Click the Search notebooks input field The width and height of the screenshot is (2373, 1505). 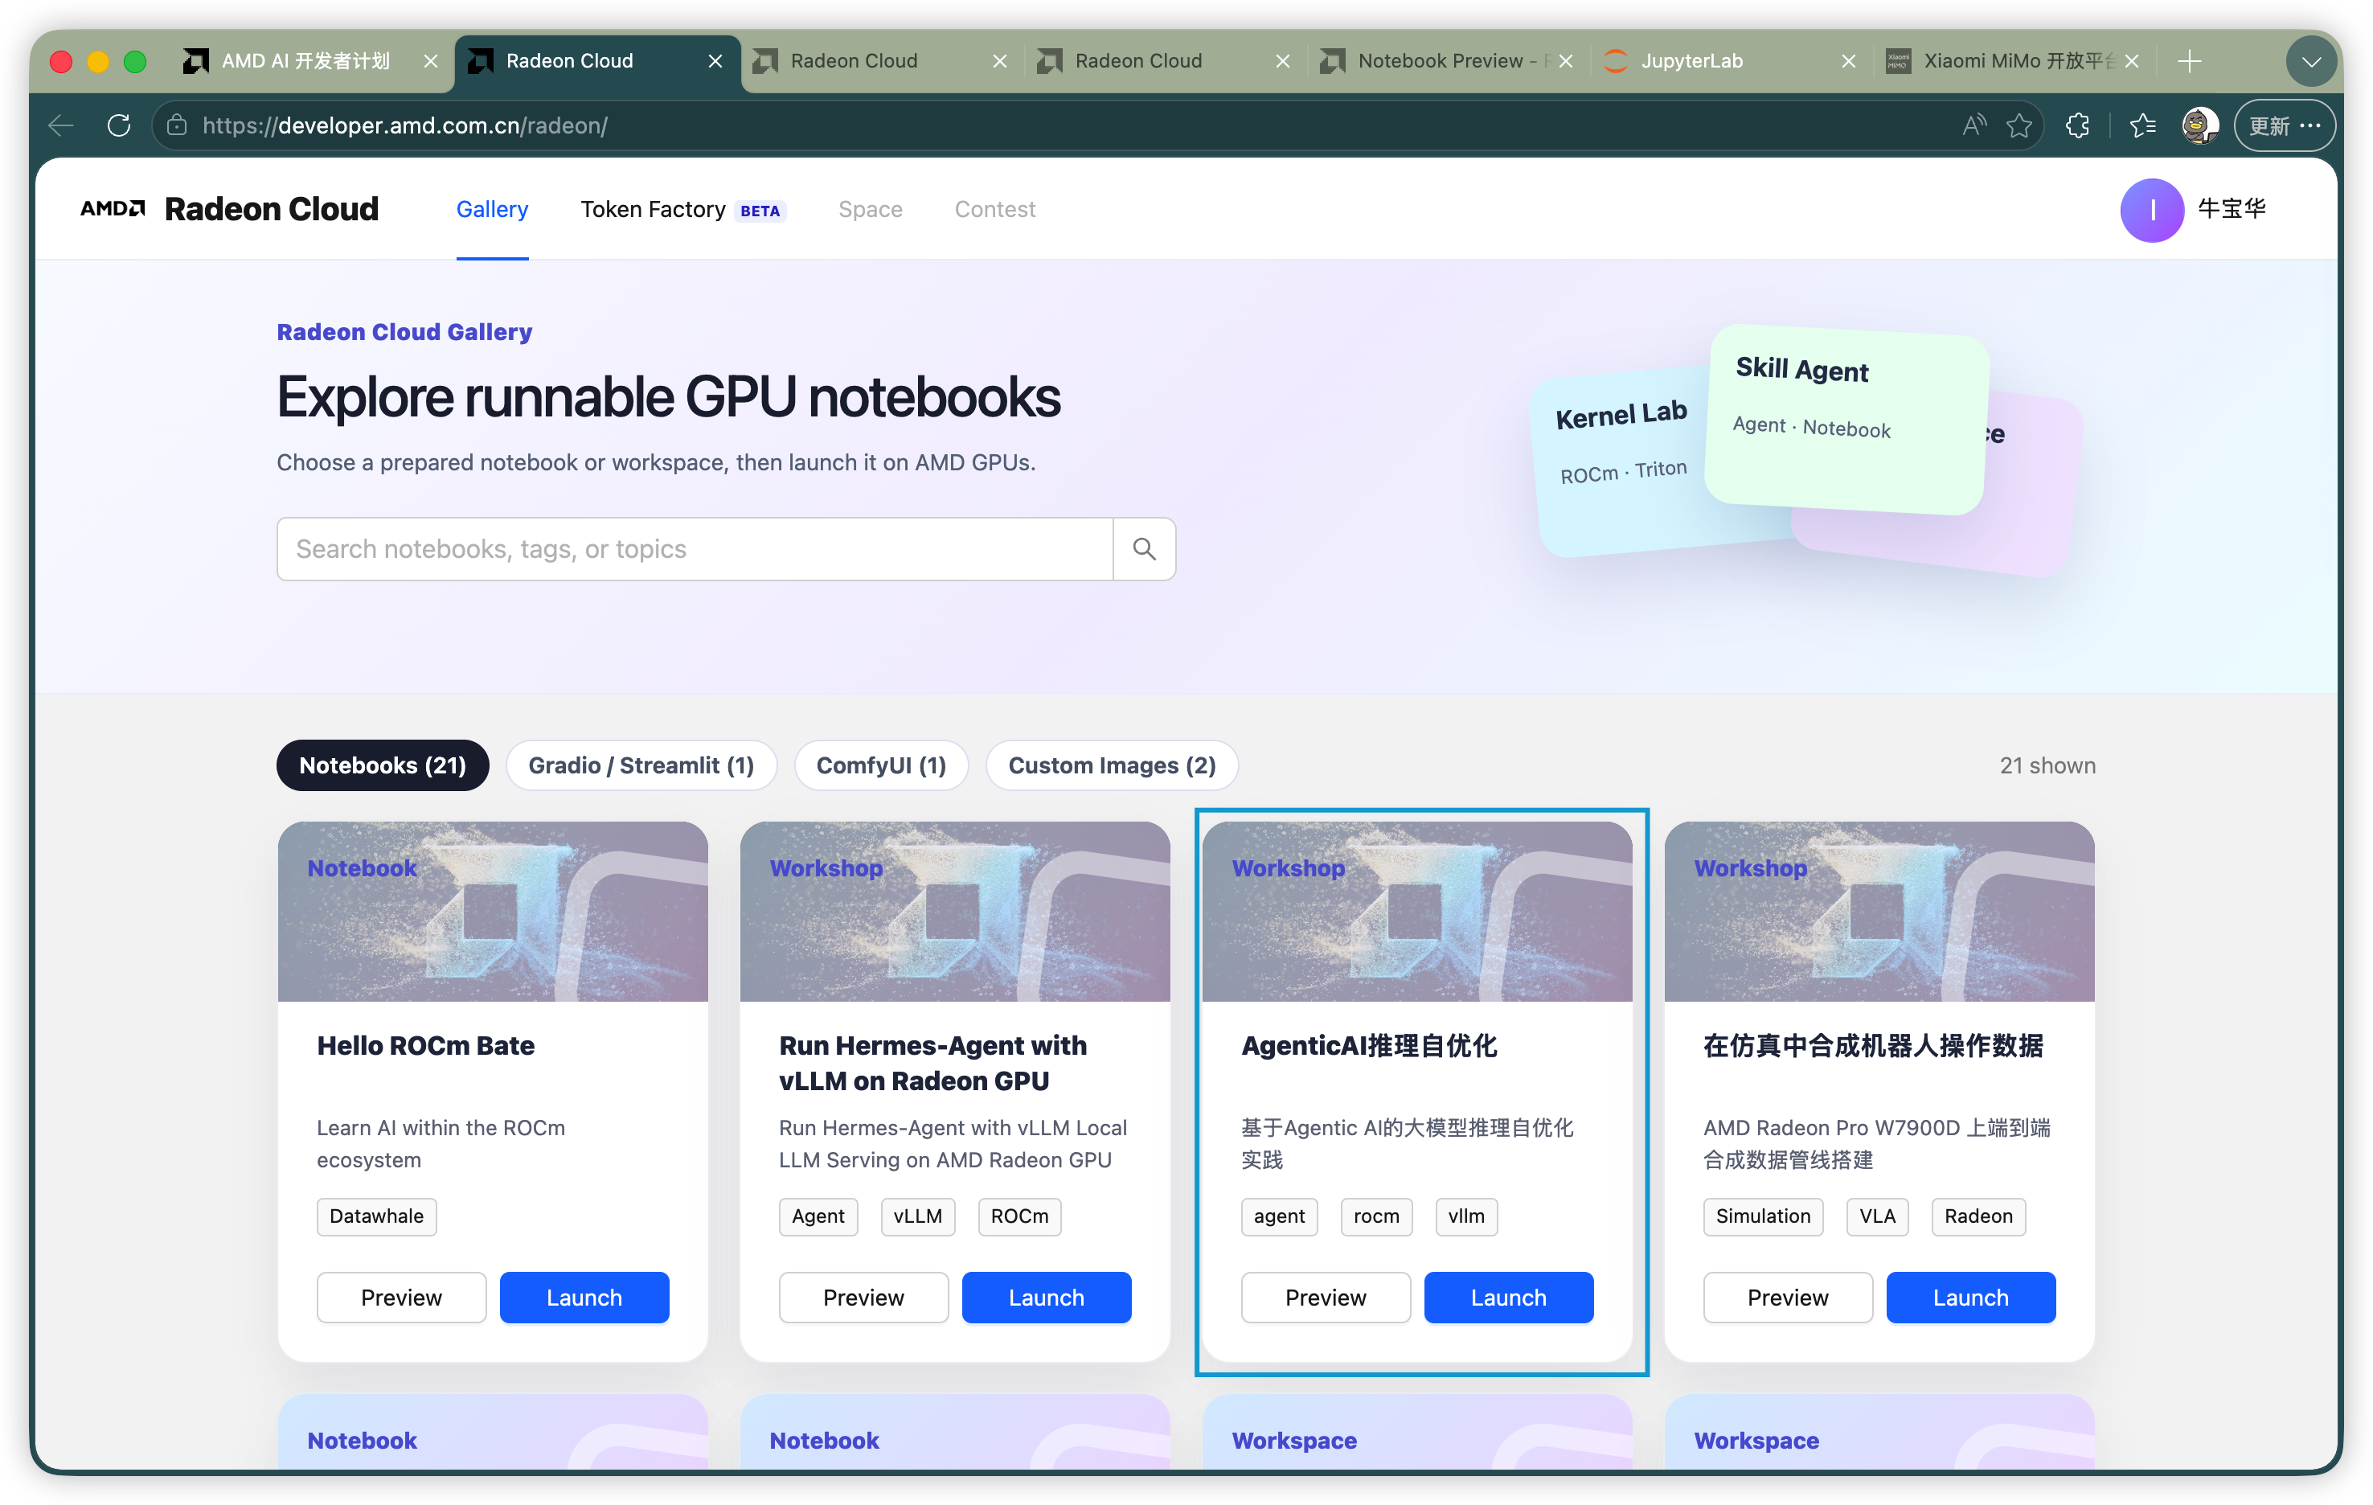[x=695, y=549]
